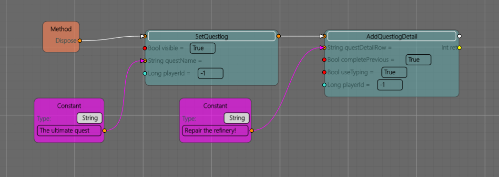Open Type dropdown of 'The ultimate quest' constant
The height and width of the screenshot is (177, 499).
point(90,118)
